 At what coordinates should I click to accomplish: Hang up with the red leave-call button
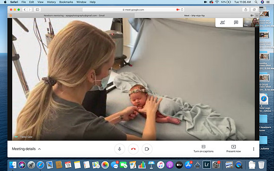coord(133,149)
